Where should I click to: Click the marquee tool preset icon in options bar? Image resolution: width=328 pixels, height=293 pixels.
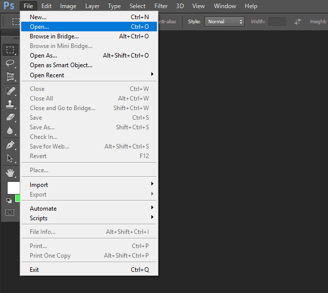point(16,21)
